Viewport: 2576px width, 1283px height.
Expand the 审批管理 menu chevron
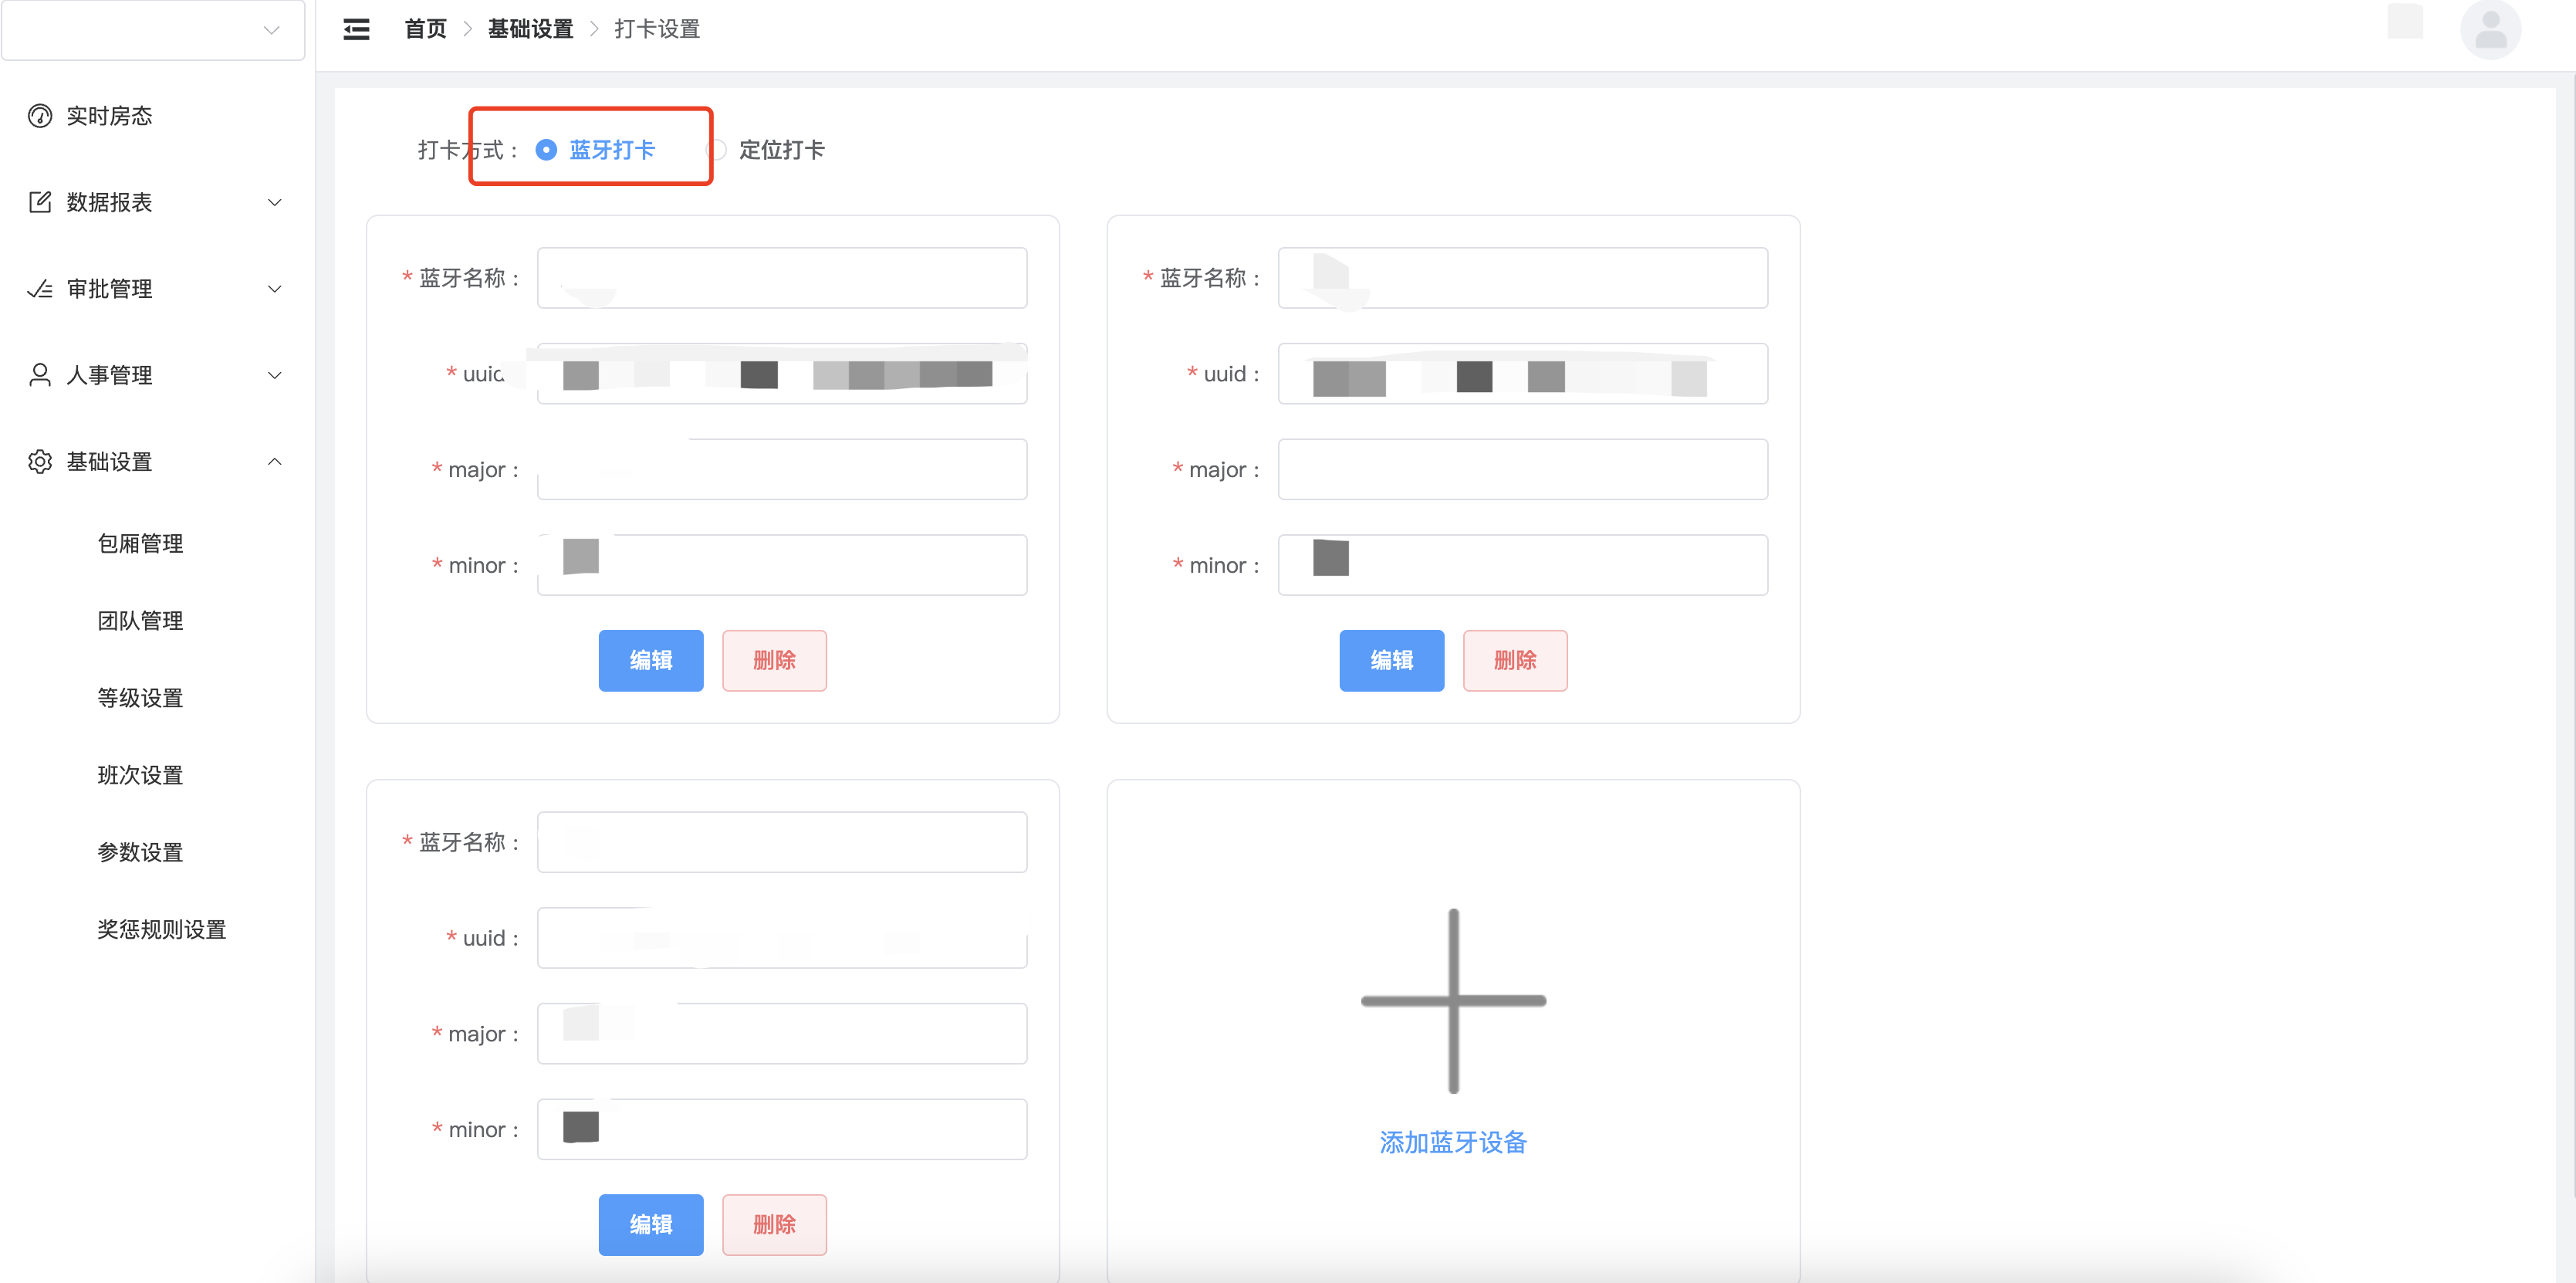[x=275, y=289]
